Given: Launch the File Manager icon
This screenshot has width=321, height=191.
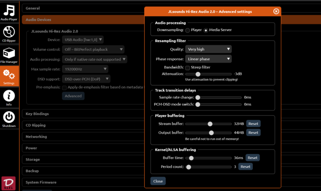Looking at the screenshot, I should pos(9,54).
